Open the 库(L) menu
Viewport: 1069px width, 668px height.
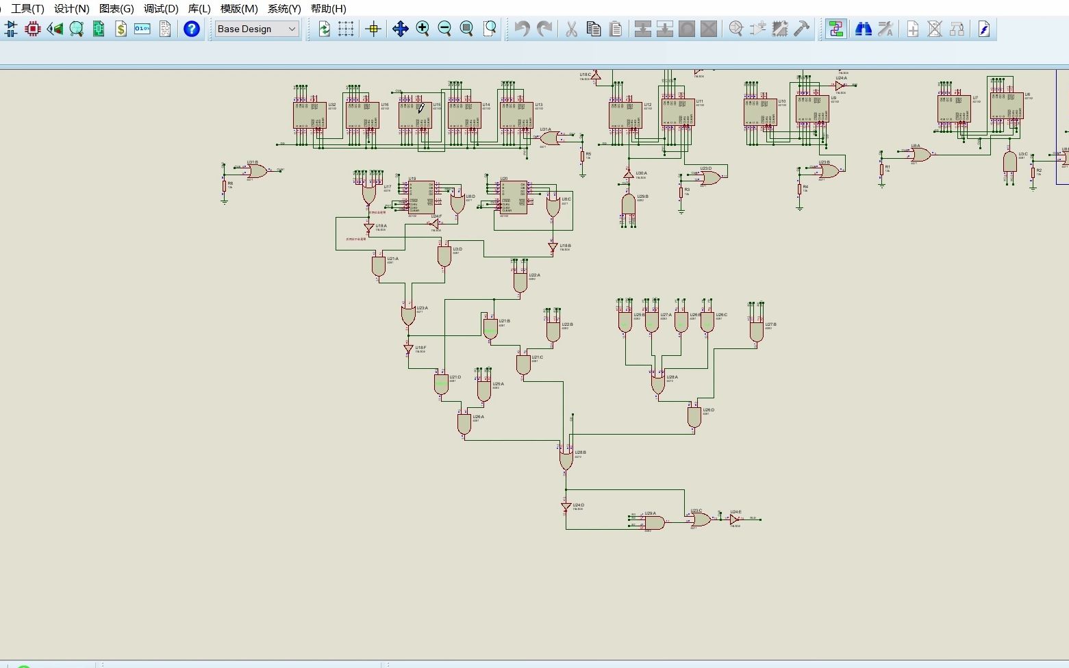(x=199, y=9)
